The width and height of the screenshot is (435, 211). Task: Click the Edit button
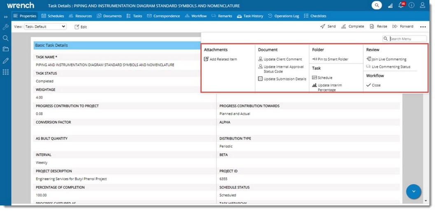(81, 27)
